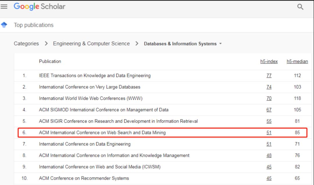This screenshot has width=314, height=185.
Task: Click the blue graduation cap icon
Action: pyautogui.click(x=4, y=25)
